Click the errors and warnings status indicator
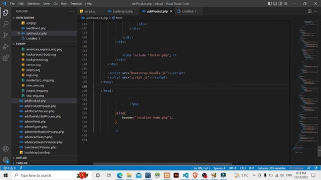 pos(10,168)
